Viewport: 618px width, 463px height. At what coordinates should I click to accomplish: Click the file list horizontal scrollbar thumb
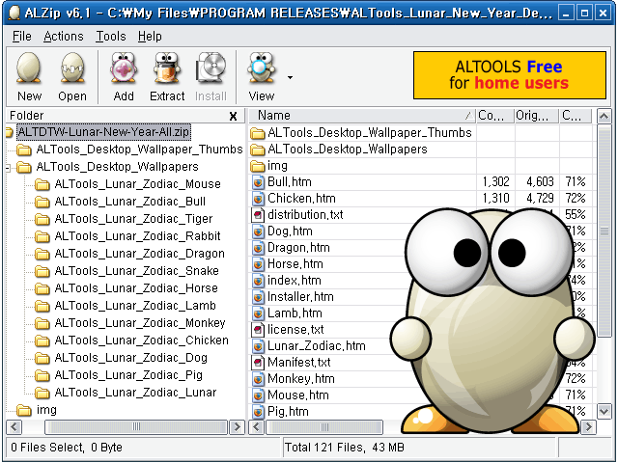coord(324,426)
